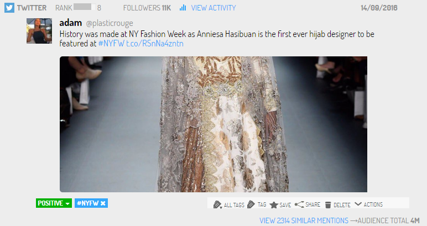
Task: Click the @plasticrouge handle
Action: (x=110, y=23)
